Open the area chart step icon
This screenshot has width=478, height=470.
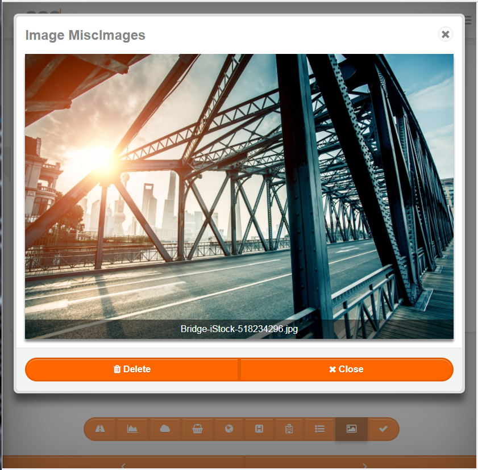coord(132,429)
